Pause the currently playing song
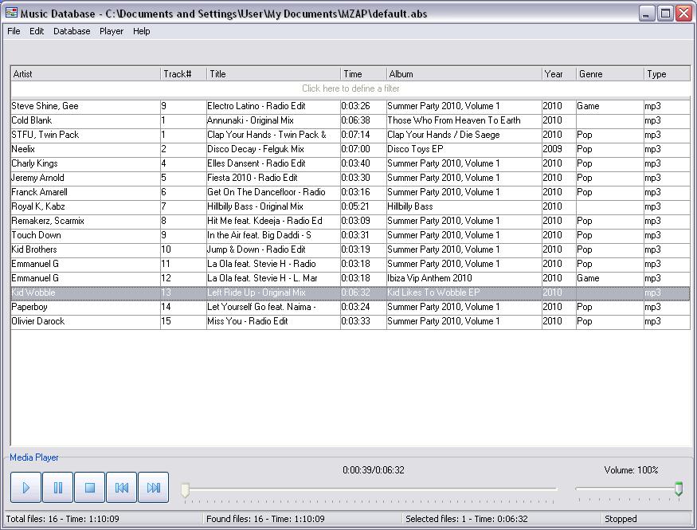Viewport: 697px width, 530px height. (x=57, y=487)
